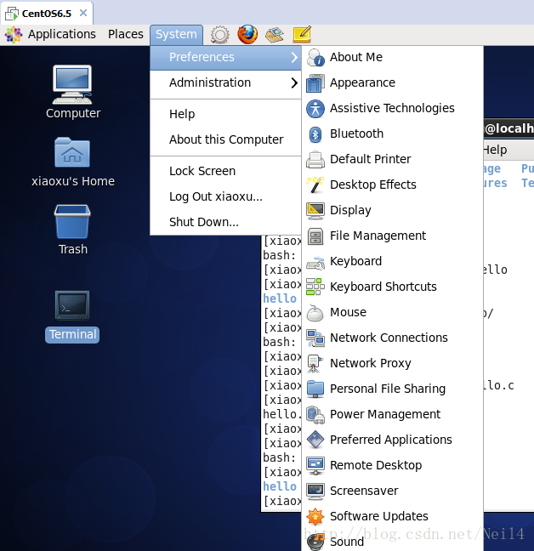Open the Display monitor icon
534x551 pixels.
(315, 211)
